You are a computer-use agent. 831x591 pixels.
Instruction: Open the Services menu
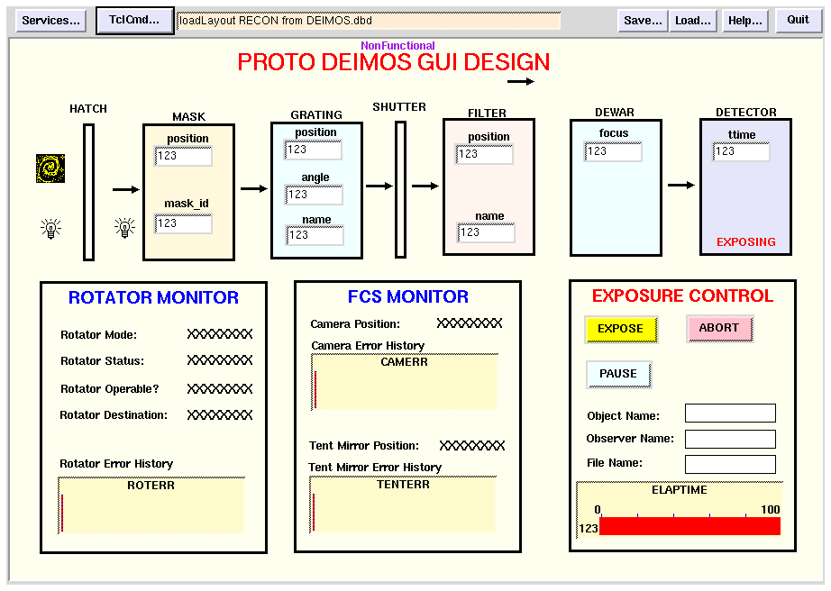tap(50, 21)
